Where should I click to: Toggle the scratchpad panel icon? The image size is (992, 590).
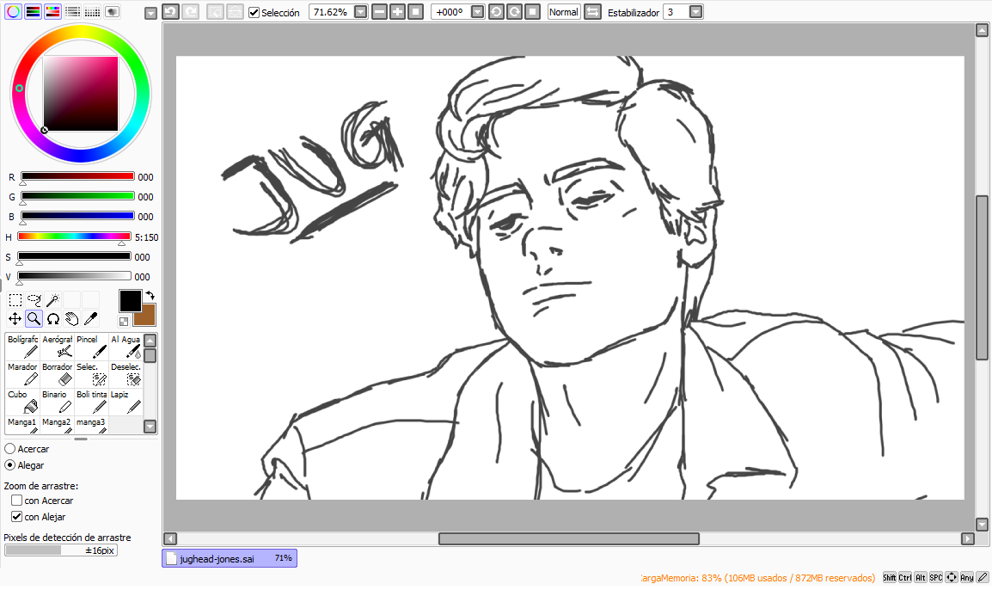(112, 11)
